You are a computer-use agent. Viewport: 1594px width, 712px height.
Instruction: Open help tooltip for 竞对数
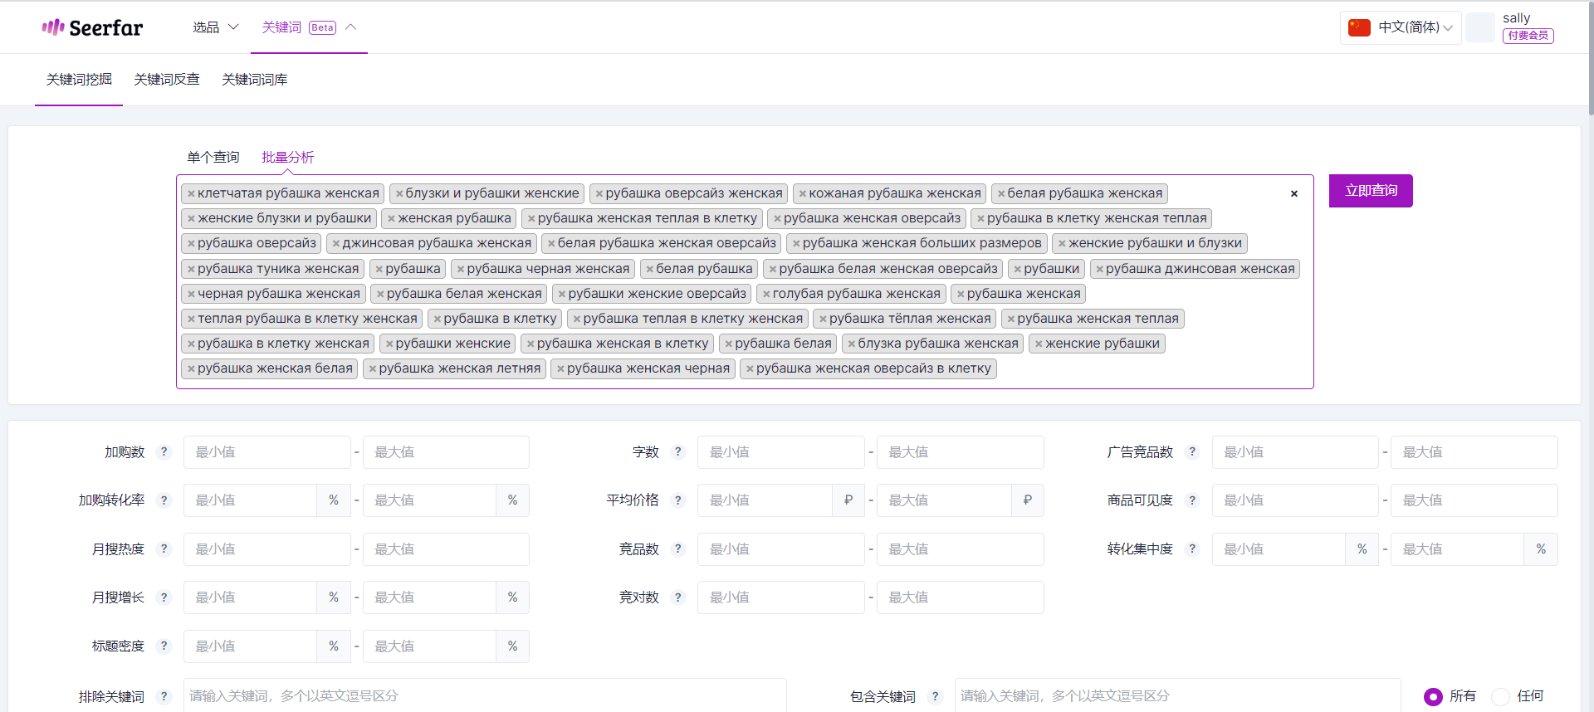(x=678, y=597)
